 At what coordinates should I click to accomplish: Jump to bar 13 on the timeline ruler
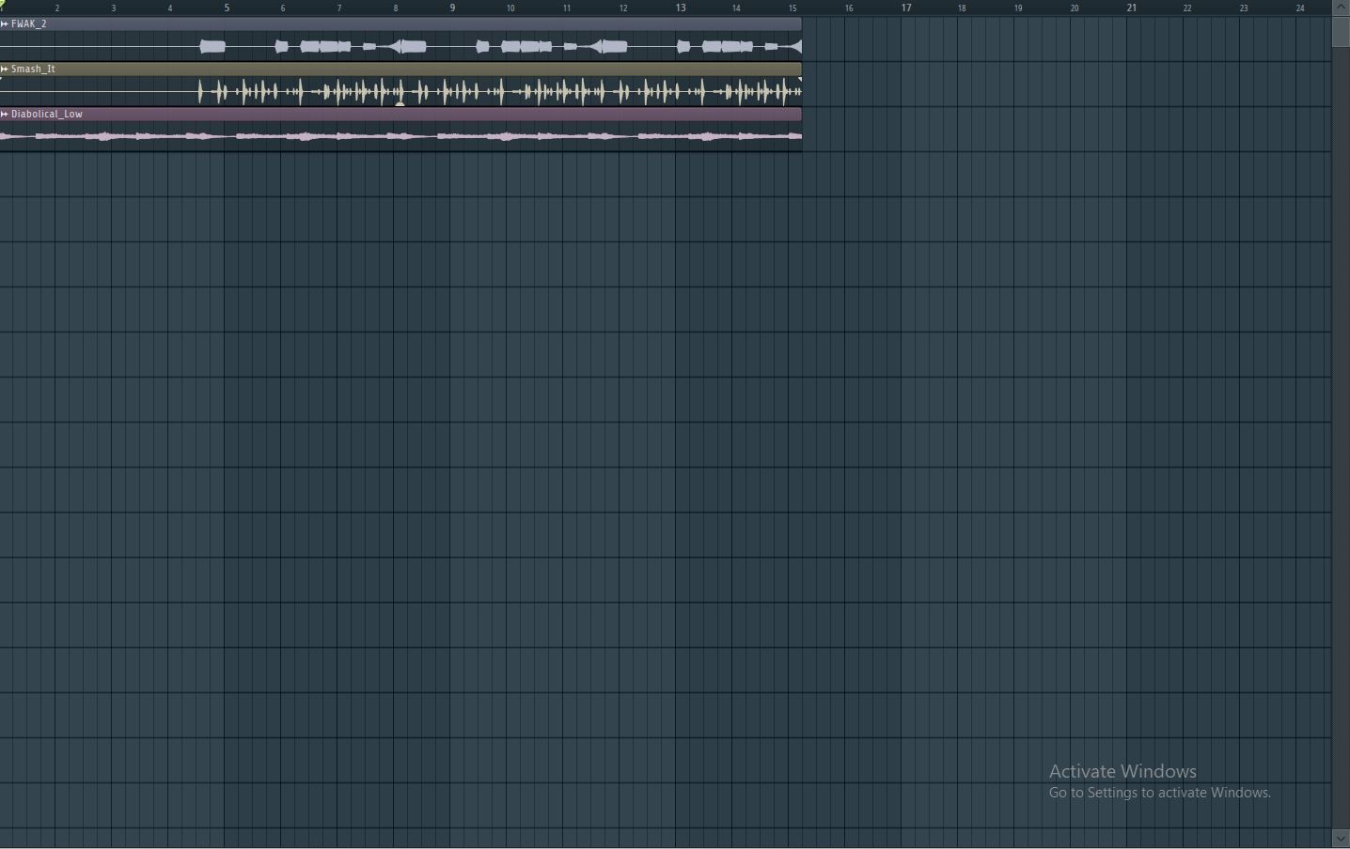pos(681,8)
